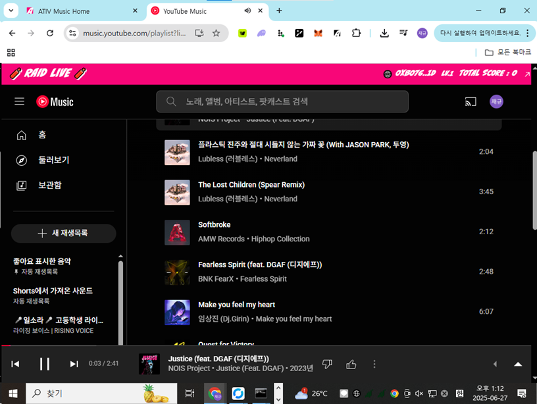Like the Justice song

point(351,365)
